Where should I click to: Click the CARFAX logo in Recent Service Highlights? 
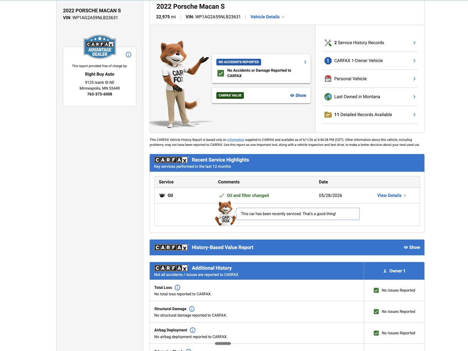point(171,160)
